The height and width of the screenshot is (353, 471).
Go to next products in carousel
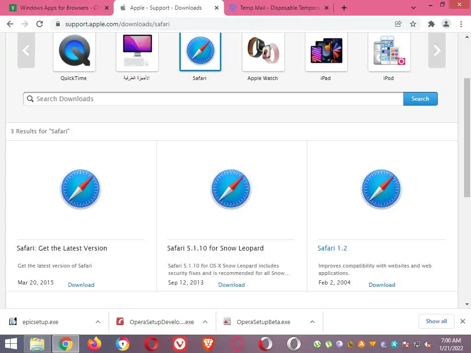click(437, 50)
